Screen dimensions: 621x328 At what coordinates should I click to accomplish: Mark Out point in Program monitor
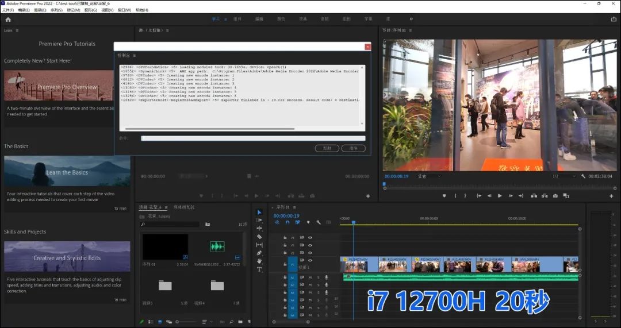465,196
